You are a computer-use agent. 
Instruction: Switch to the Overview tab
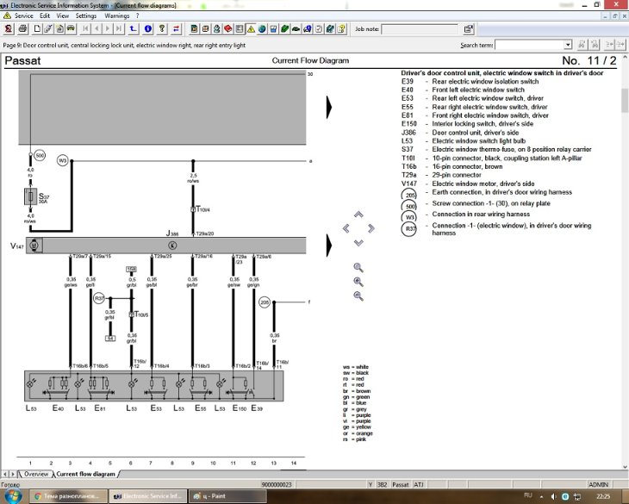pos(35,474)
